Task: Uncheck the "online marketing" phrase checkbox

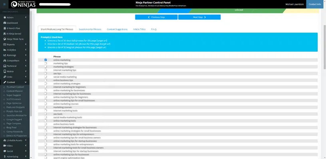Action: (x=46, y=60)
